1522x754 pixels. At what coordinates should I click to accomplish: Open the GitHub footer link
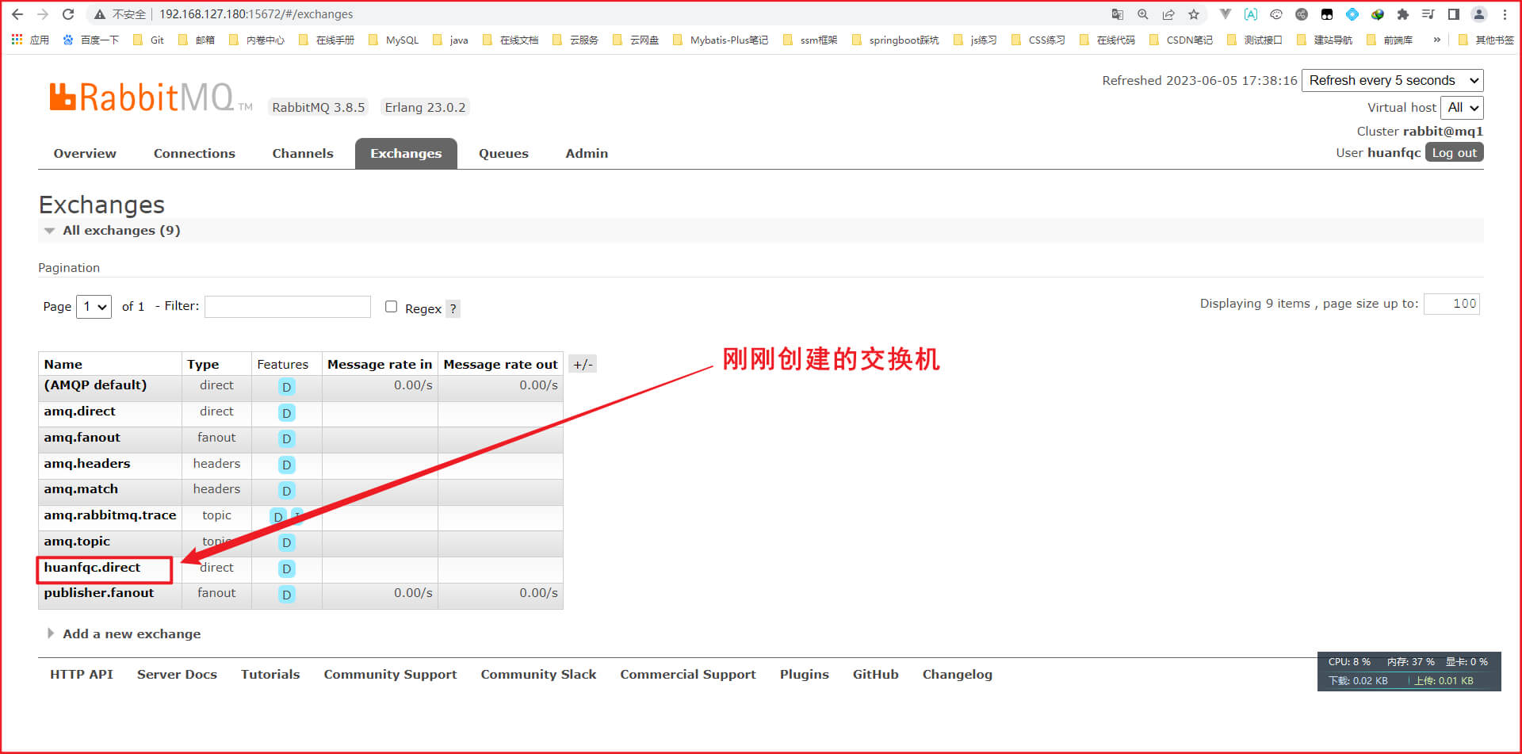coord(875,675)
